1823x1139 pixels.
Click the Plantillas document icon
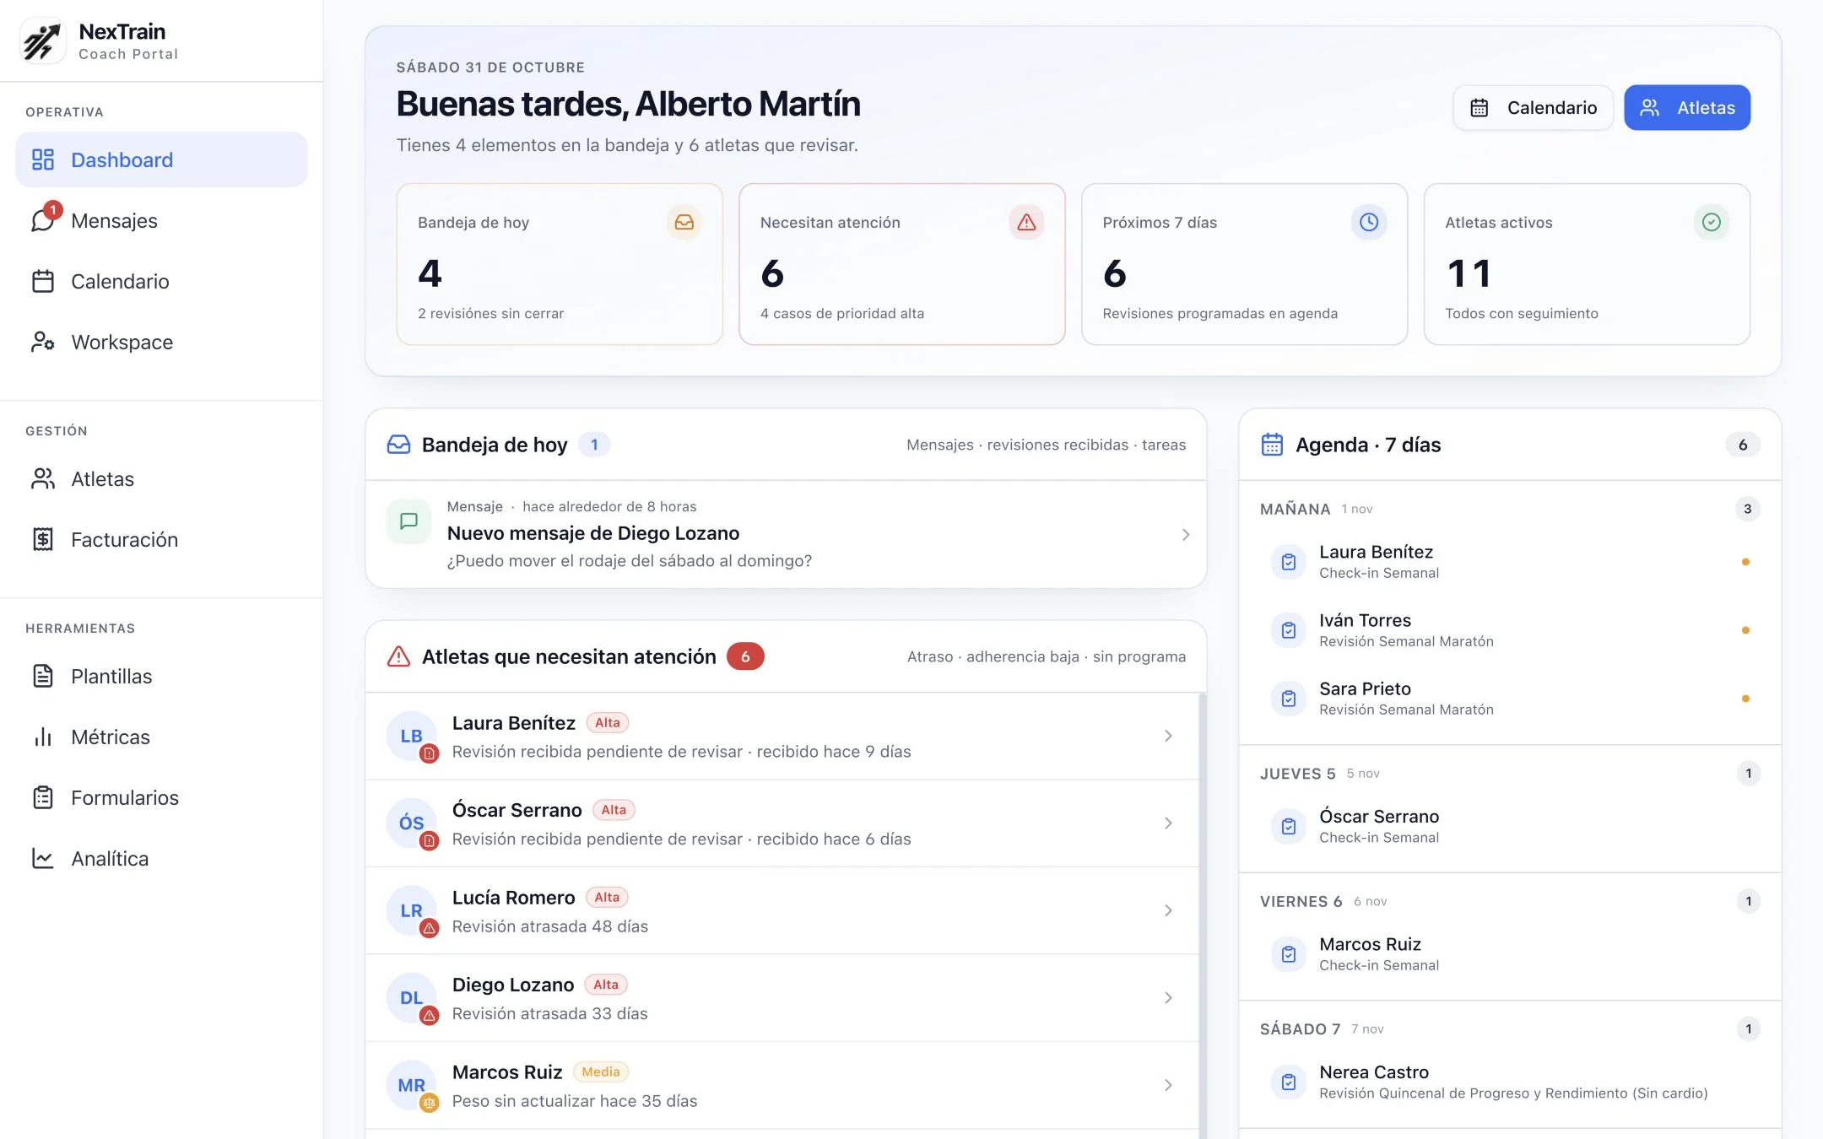tap(43, 676)
